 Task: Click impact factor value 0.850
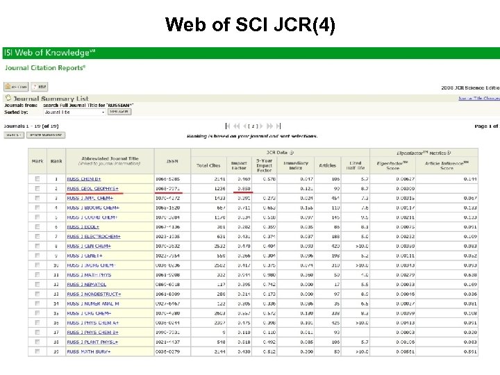click(x=244, y=188)
